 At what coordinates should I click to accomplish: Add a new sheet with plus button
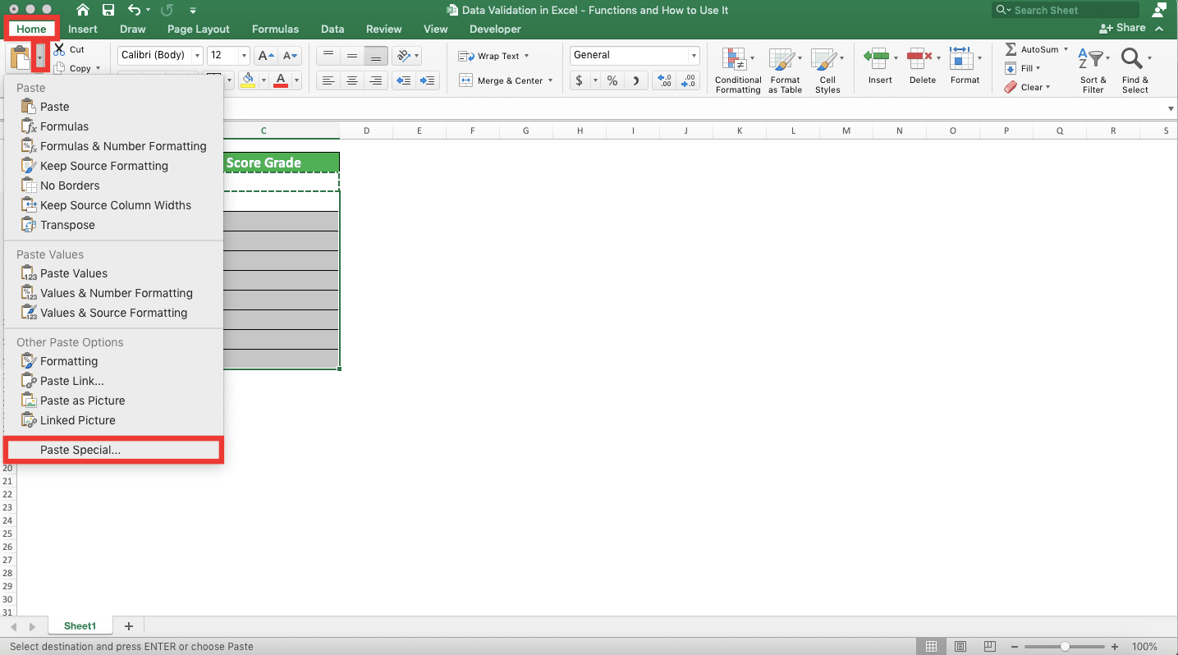pyautogui.click(x=129, y=626)
